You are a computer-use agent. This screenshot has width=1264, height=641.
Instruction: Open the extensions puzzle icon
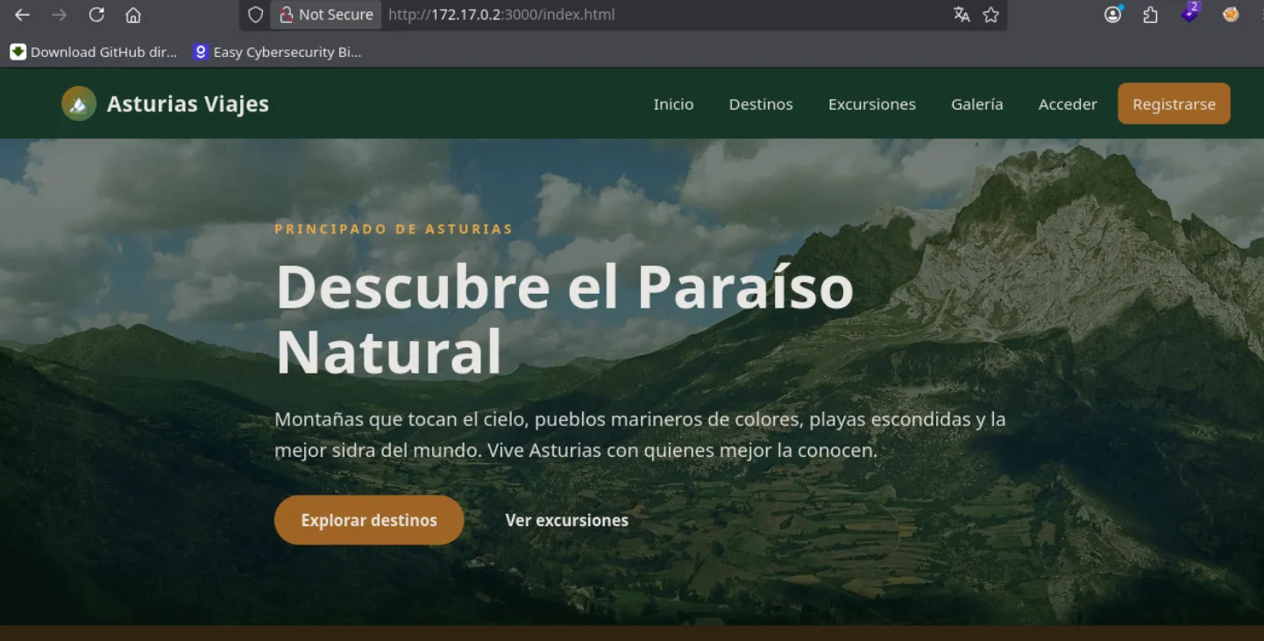(1151, 15)
